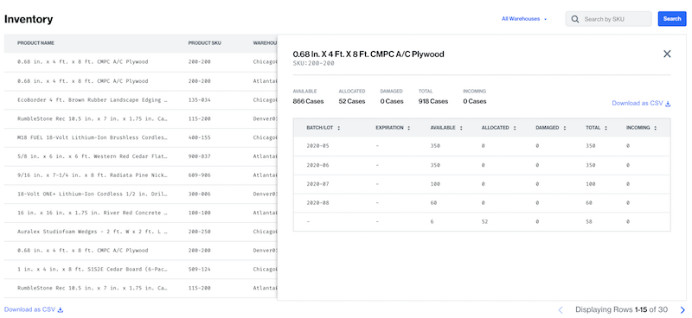Select 5/8 in. Western Red Cedar row
Viewport: 692px width, 318px height.
(140, 156)
